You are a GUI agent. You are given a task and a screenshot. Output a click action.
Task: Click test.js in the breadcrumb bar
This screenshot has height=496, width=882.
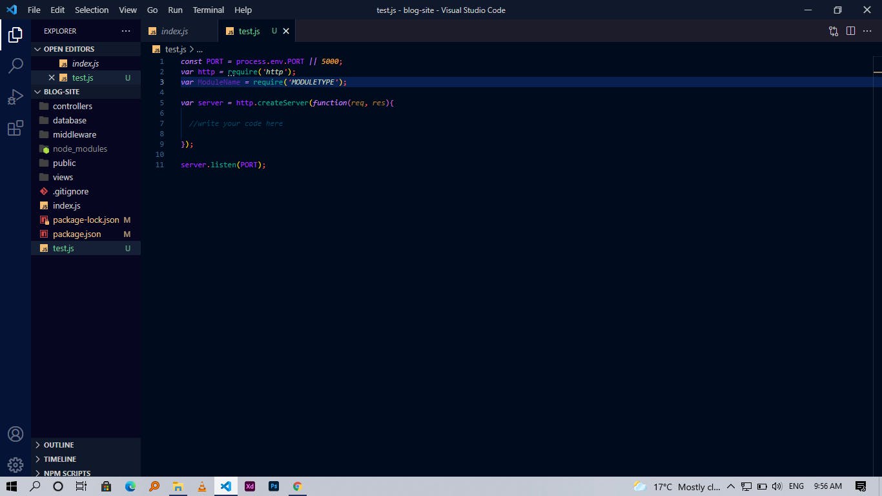click(x=176, y=49)
